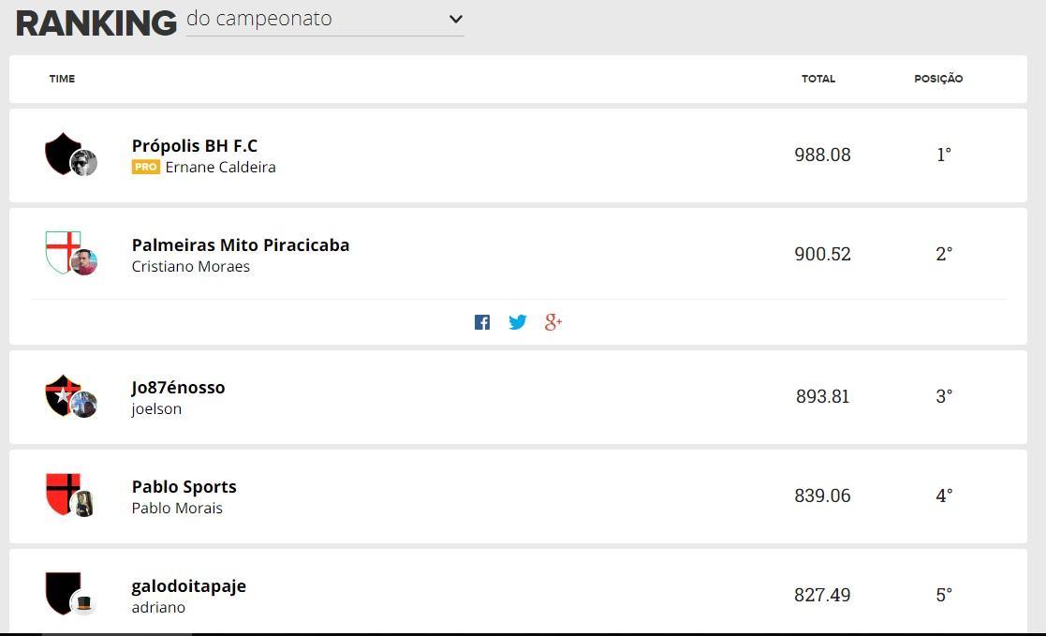Screen dimensions: 1046x636
Task: Open Palmeiras Mito Piracicaba team link
Action: [240, 244]
